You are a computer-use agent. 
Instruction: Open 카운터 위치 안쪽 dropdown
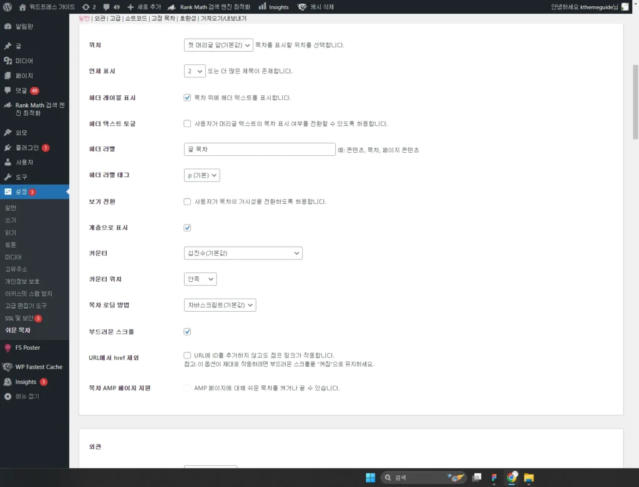pyautogui.click(x=200, y=279)
